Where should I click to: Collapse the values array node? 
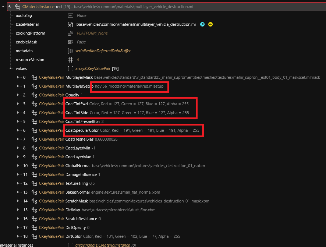tap(10, 68)
